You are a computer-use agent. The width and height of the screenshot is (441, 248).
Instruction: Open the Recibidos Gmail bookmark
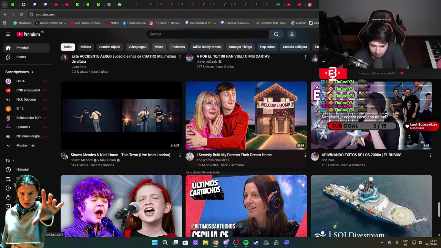pos(271,23)
